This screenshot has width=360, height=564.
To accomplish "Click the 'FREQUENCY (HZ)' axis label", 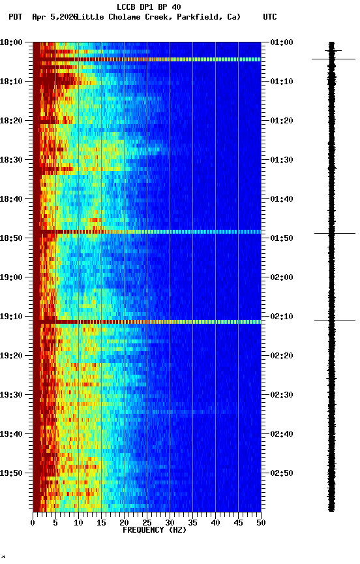I will (x=155, y=530).
